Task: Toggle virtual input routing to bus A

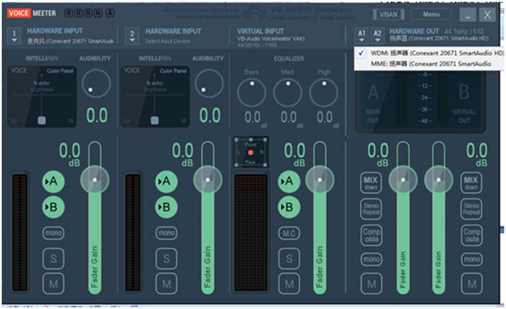Action: pyautogui.click(x=289, y=181)
